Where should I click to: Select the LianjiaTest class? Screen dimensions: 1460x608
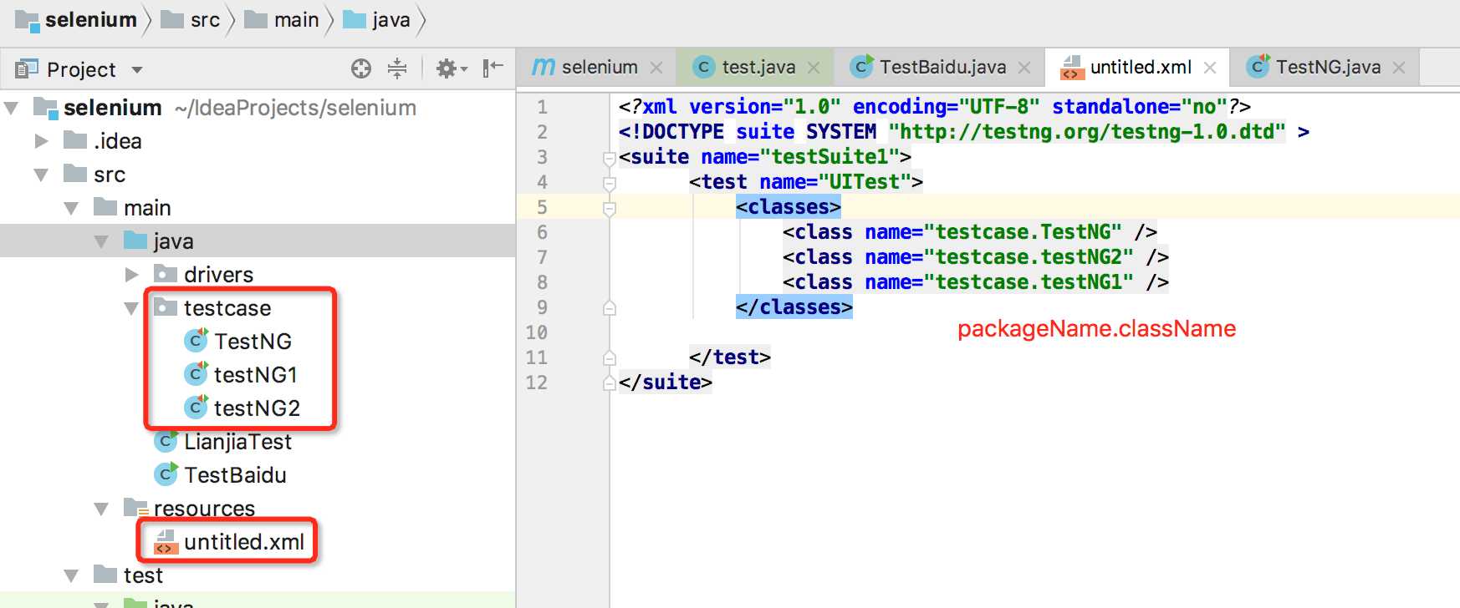(237, 442)
